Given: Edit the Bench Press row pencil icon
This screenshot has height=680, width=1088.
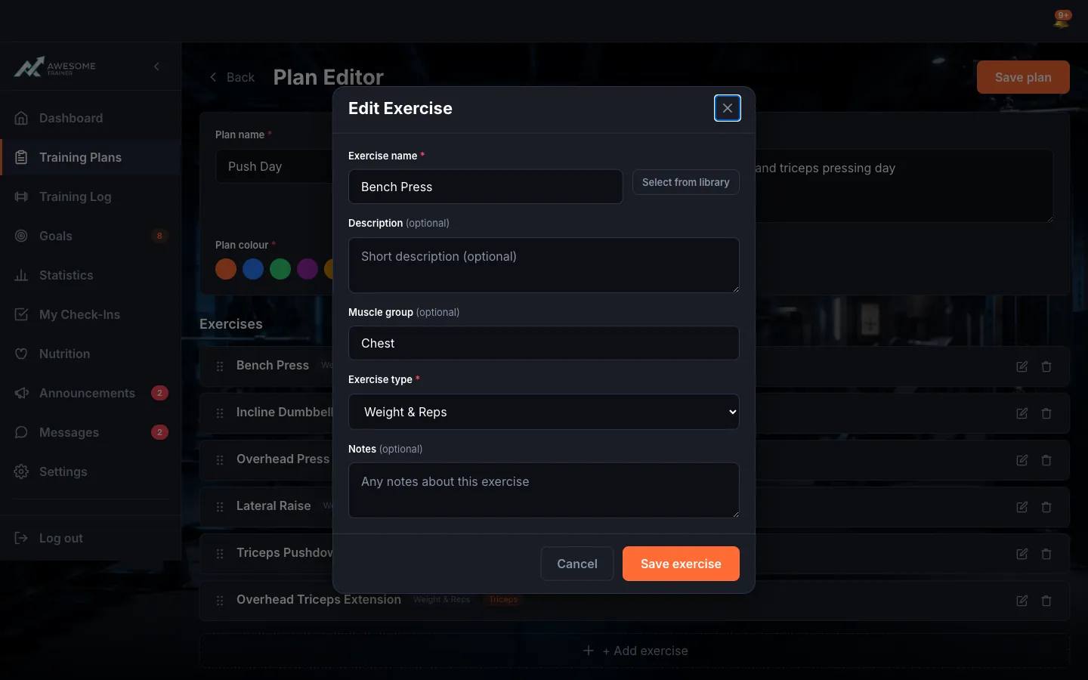Looking at the screenshot, I should (1022, 366).
